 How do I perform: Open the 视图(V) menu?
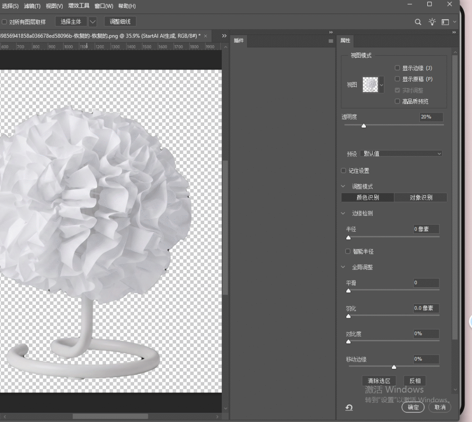(54, 6)
